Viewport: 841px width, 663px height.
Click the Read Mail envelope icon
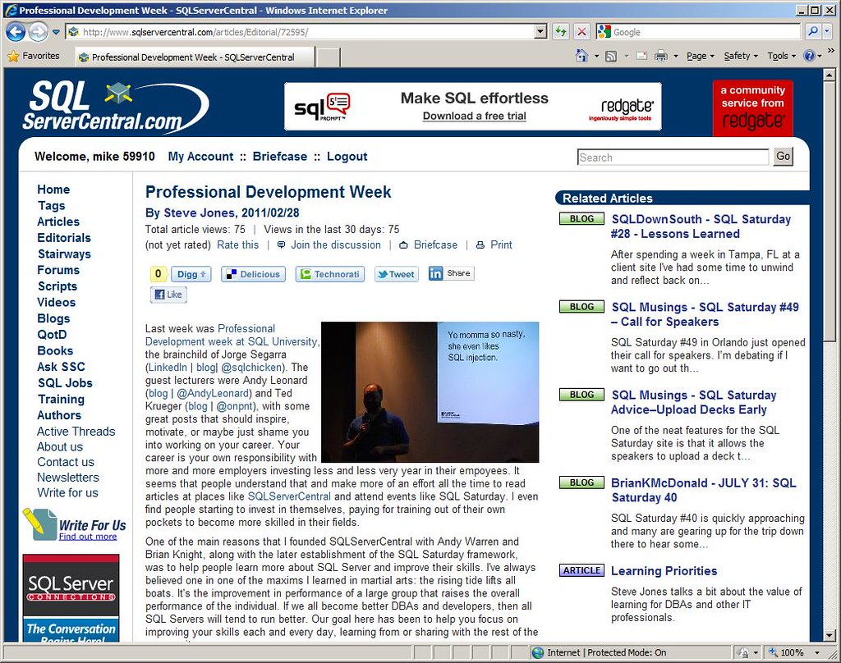click(641, 56)
